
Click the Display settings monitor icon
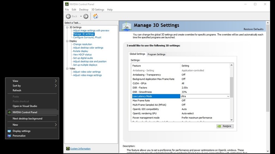[9, 131]
